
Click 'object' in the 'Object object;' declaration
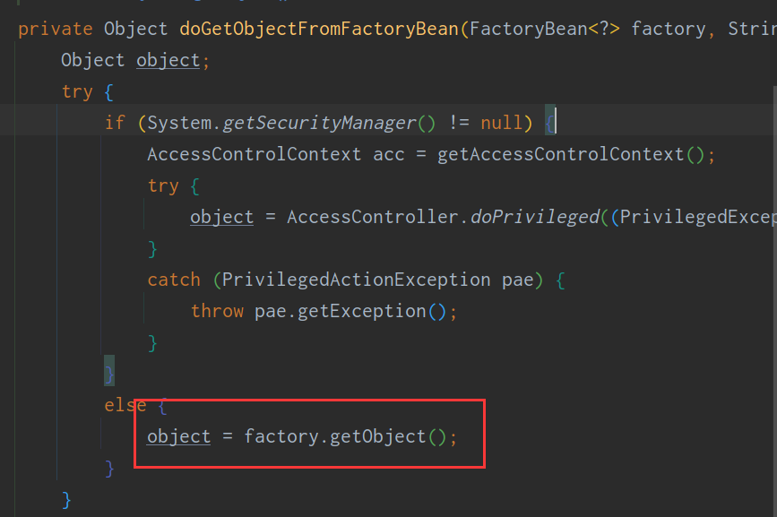pos(168,60)
